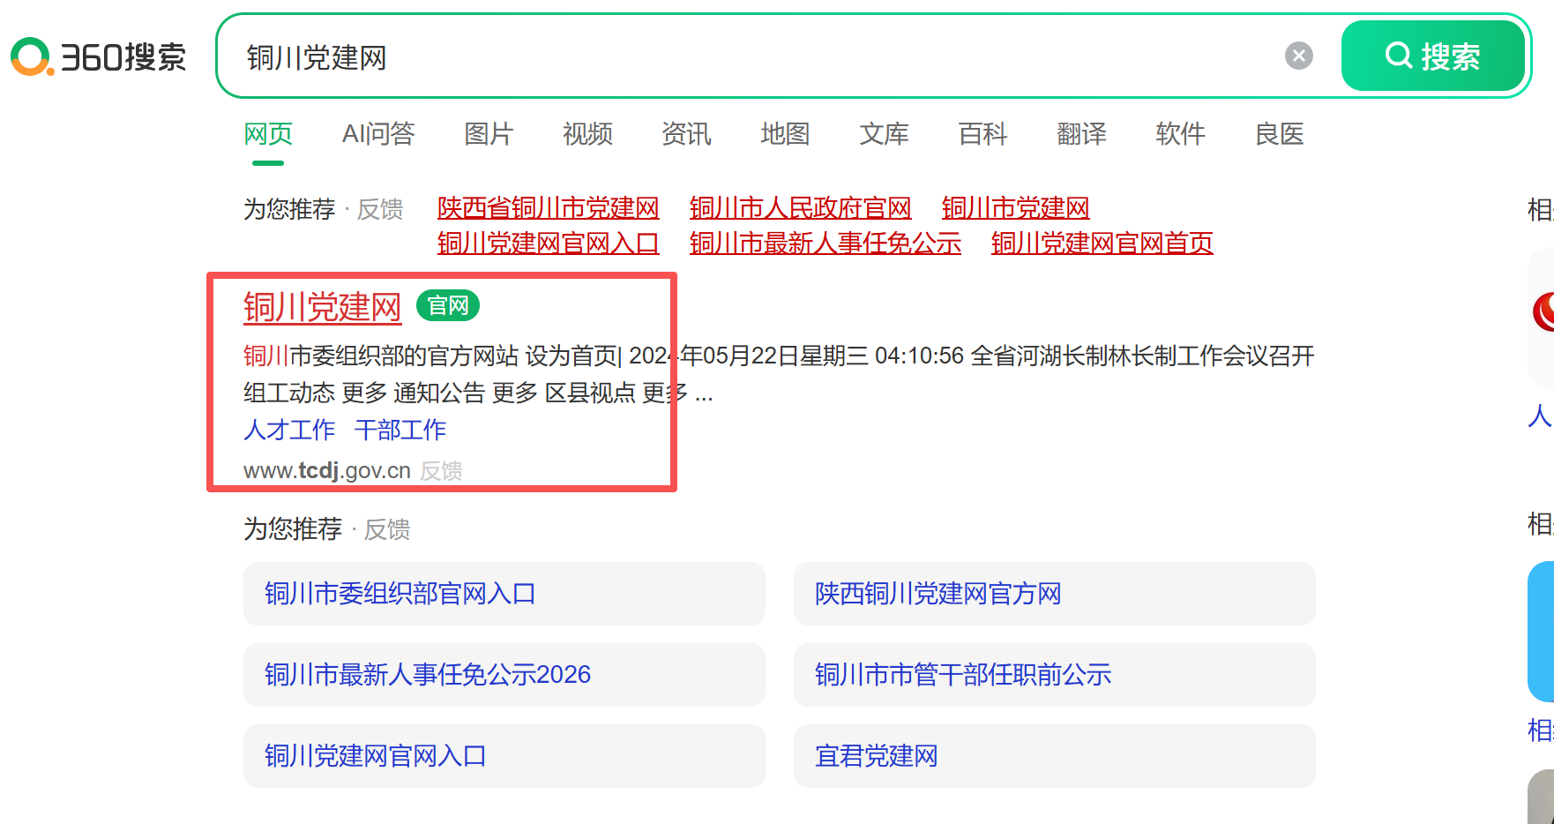The image size is (1554, 824).
Task: Click the 360搜索 logo
Action: [99, 57]
